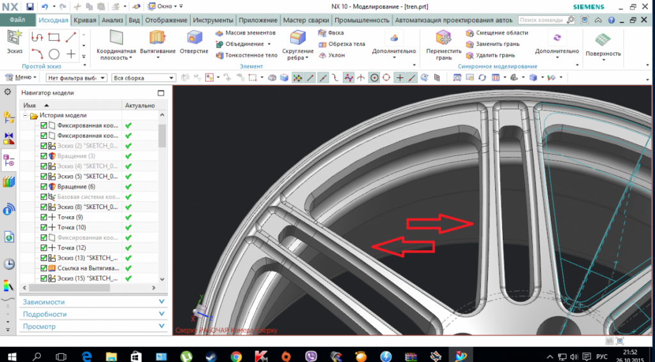This screenshot has width=655, height=362.
Task: Click Смещение области offset region
Action: click(x=496, y=33)
